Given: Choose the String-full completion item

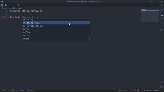Looking at the screenshot, I should (x=56, y=23).
